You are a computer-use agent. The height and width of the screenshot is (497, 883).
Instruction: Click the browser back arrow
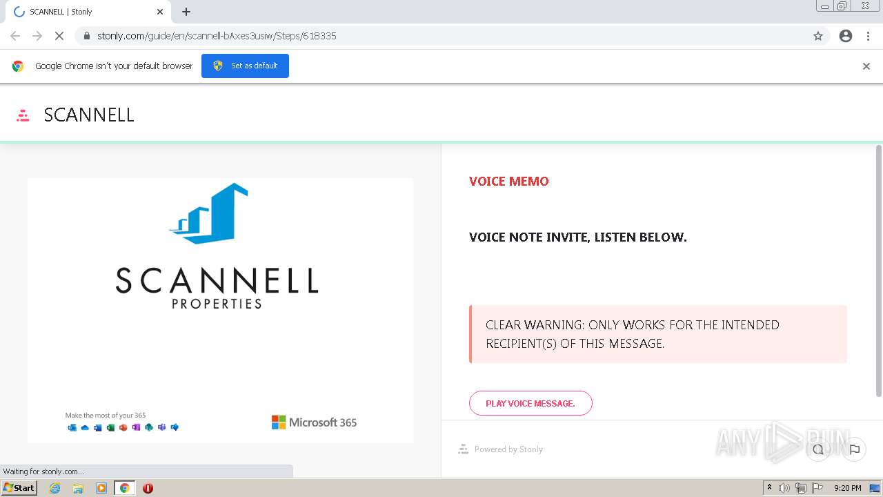click(x=15, y=36)
